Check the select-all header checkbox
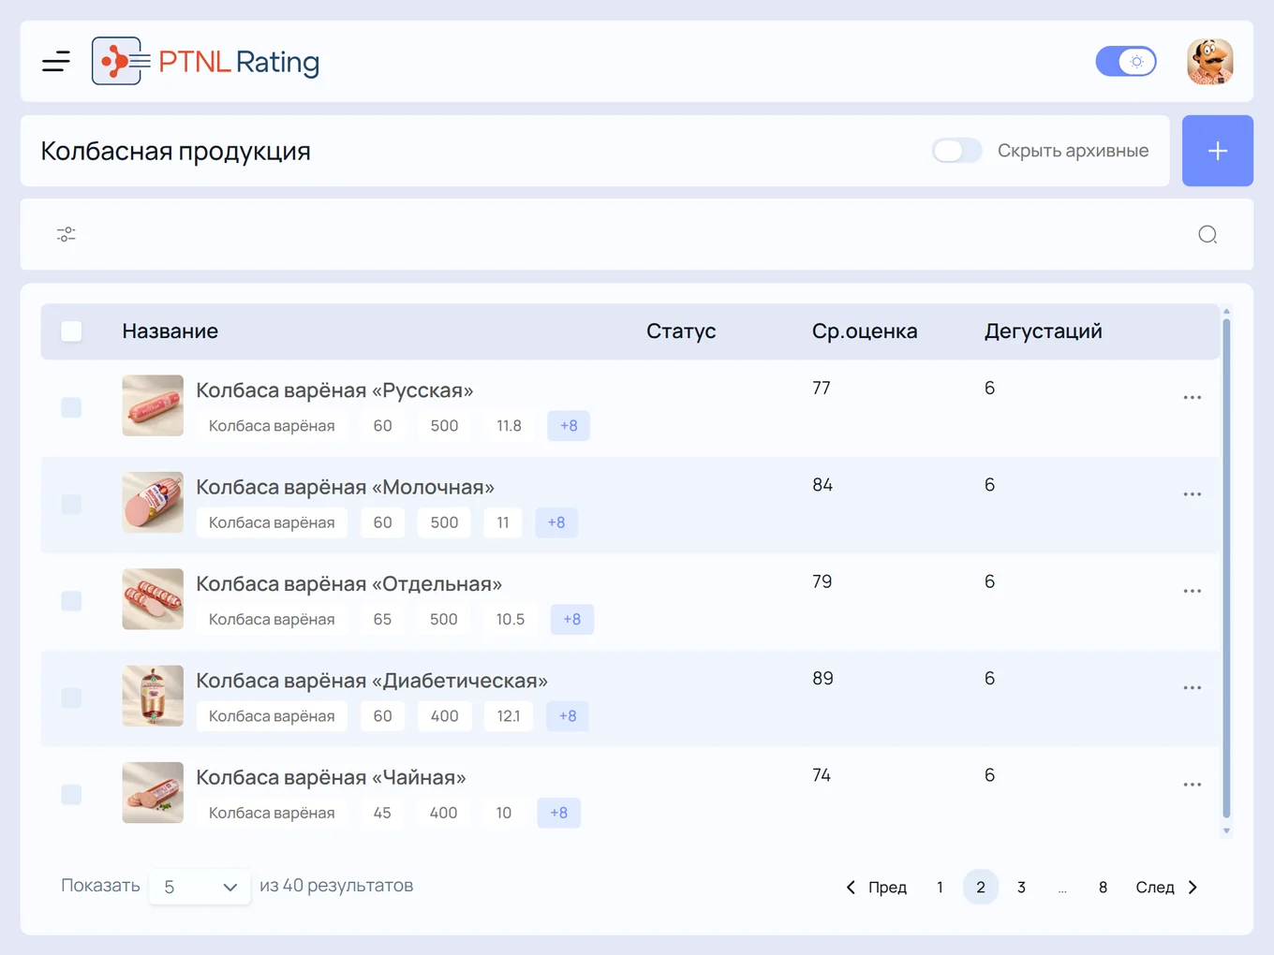 [71, 331]
